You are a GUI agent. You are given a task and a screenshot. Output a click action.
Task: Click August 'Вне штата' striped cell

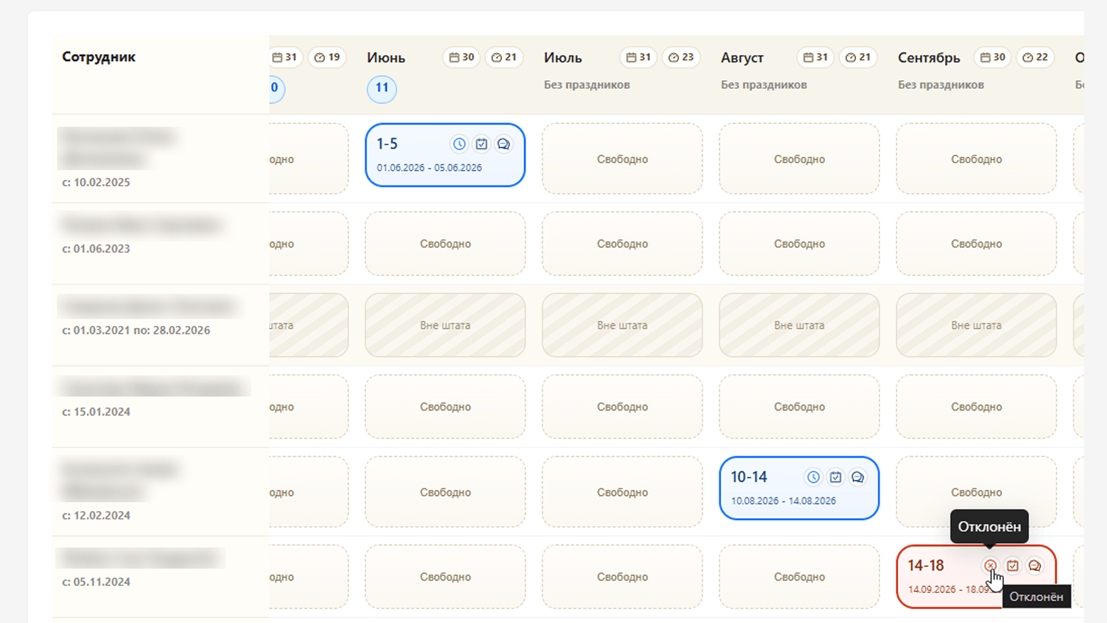click(799, 325)
